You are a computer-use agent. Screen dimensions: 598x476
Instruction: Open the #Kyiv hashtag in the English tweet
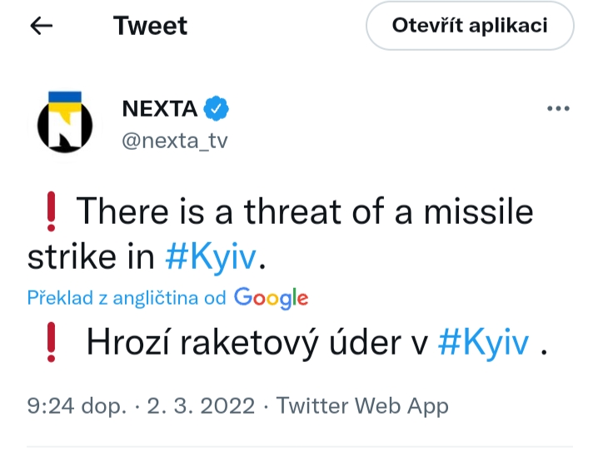coord(212,258)
